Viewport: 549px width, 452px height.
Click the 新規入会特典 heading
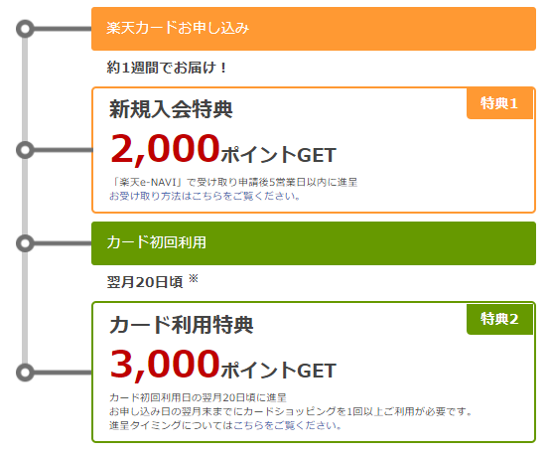tap(171, 109)
